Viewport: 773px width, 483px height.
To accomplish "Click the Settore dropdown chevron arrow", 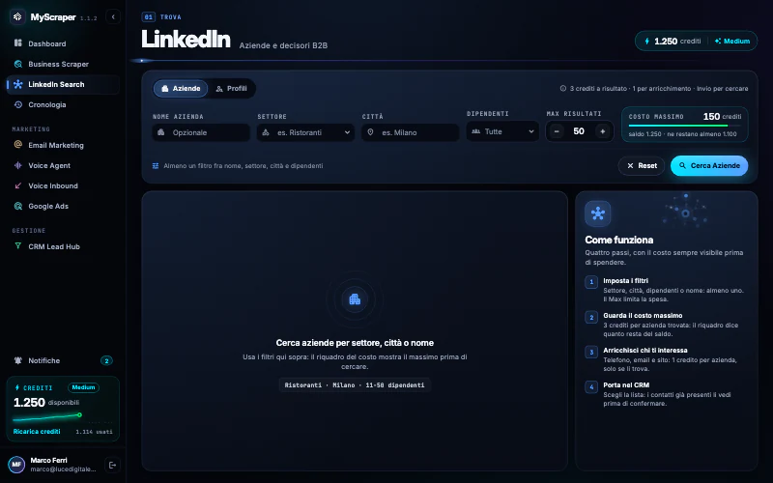I will point(347,132).
